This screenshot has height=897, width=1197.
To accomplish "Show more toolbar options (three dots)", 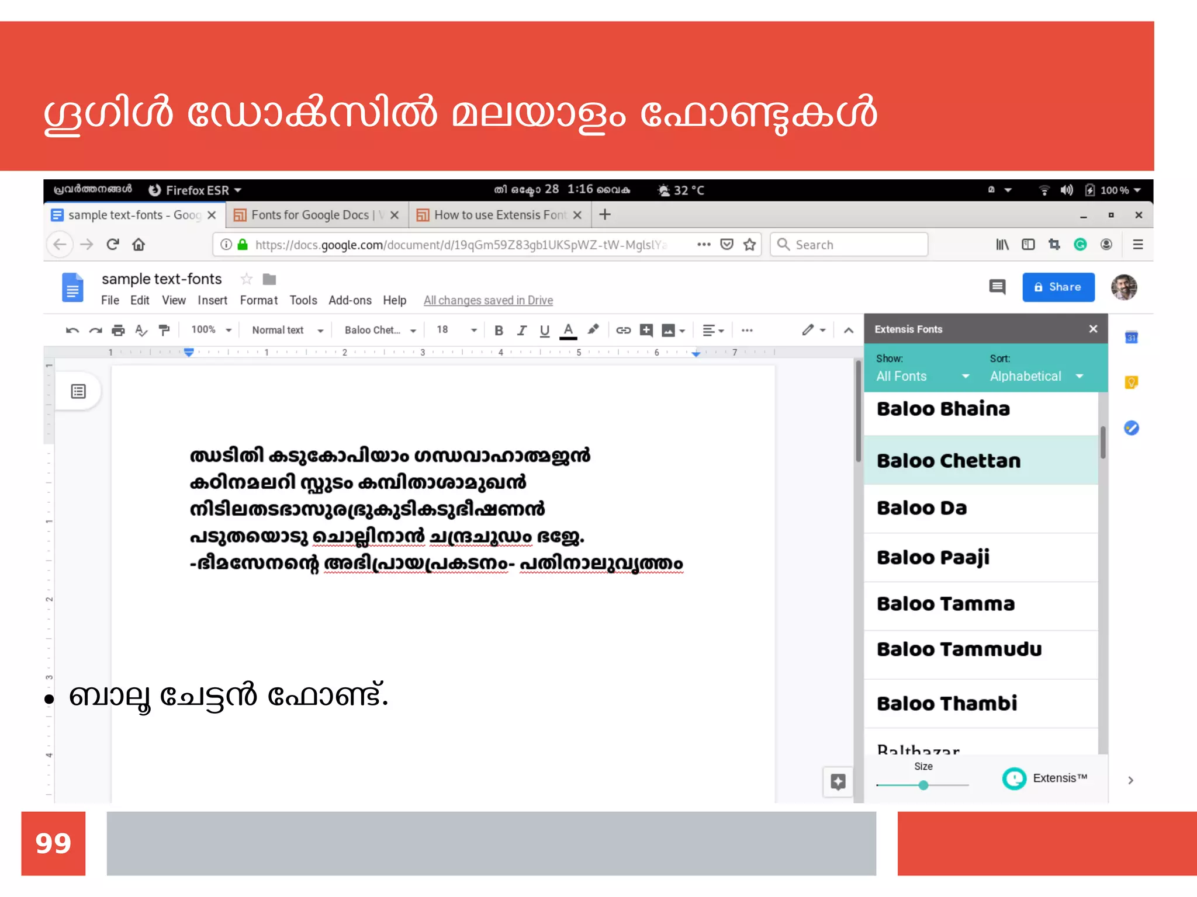I will pyautogui.click(x=747, y=331).
